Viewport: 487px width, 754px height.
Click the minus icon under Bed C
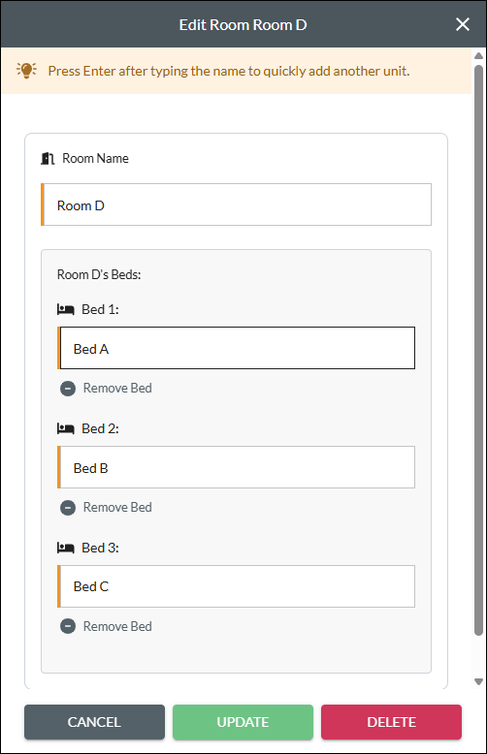pyautogui.click(x=68, y=626)
